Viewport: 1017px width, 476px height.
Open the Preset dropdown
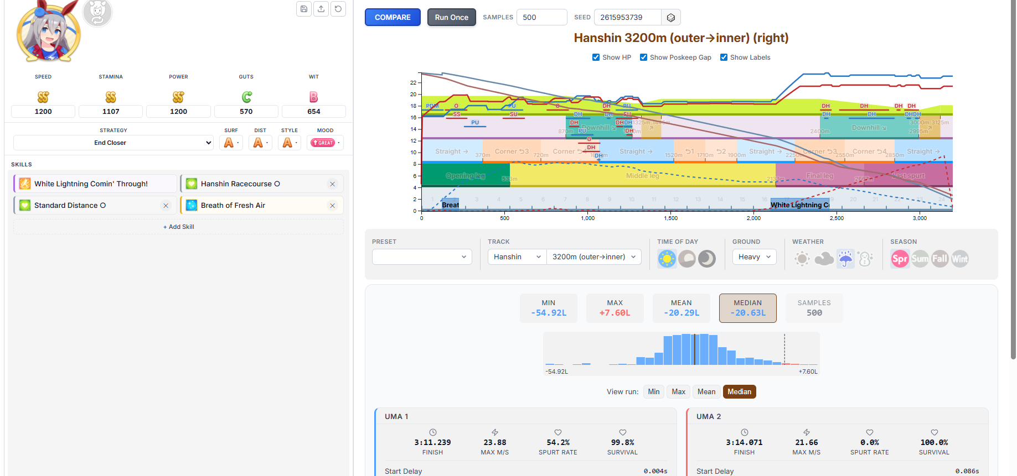click(422, 257)
